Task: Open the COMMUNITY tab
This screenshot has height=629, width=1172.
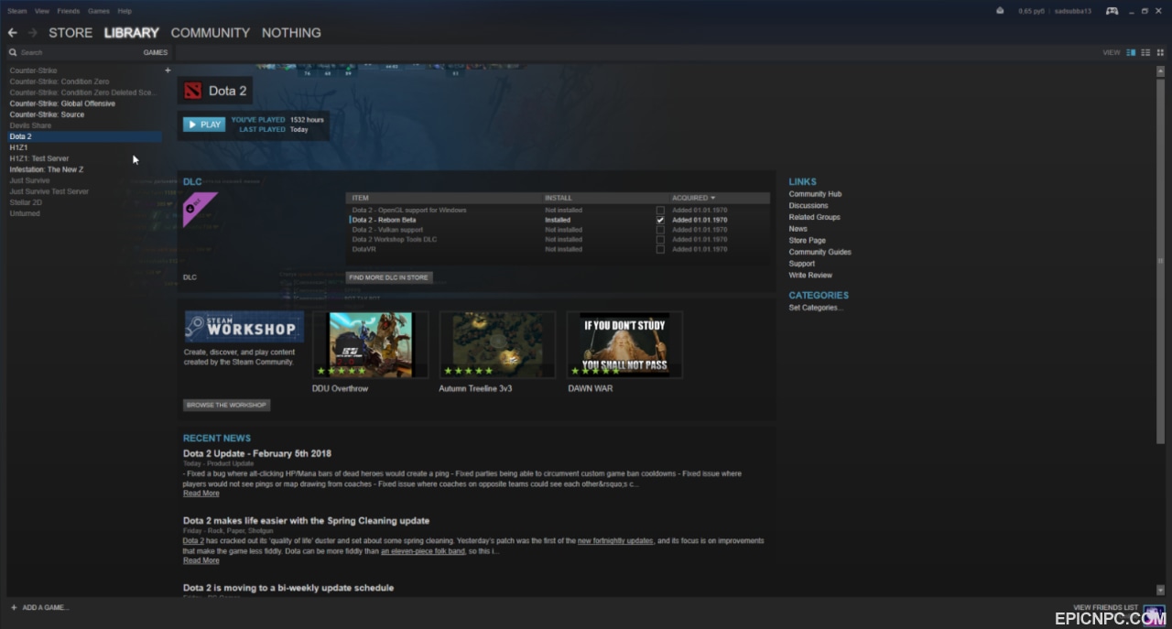Action: pyautogui.click(x=210, y=33)
